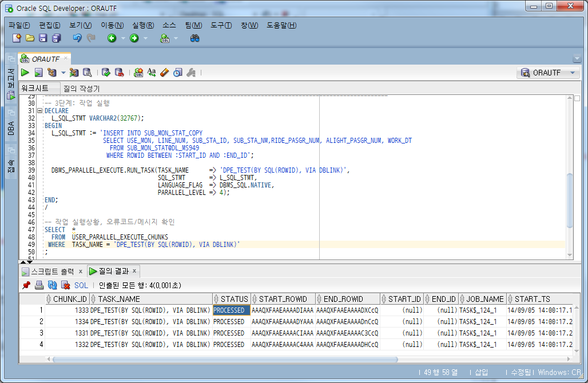Open the 편집(E) menu

(x=50, y=25)
